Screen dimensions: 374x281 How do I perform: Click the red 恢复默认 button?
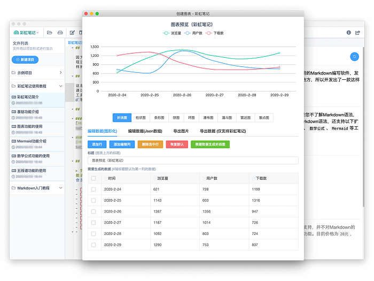[x=176, y=144]
